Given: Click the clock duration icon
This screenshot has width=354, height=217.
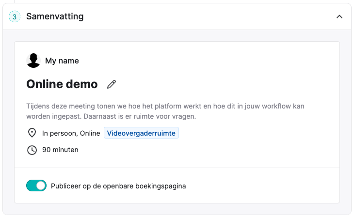Looking at the screenshot, I should tap(32, 150).
